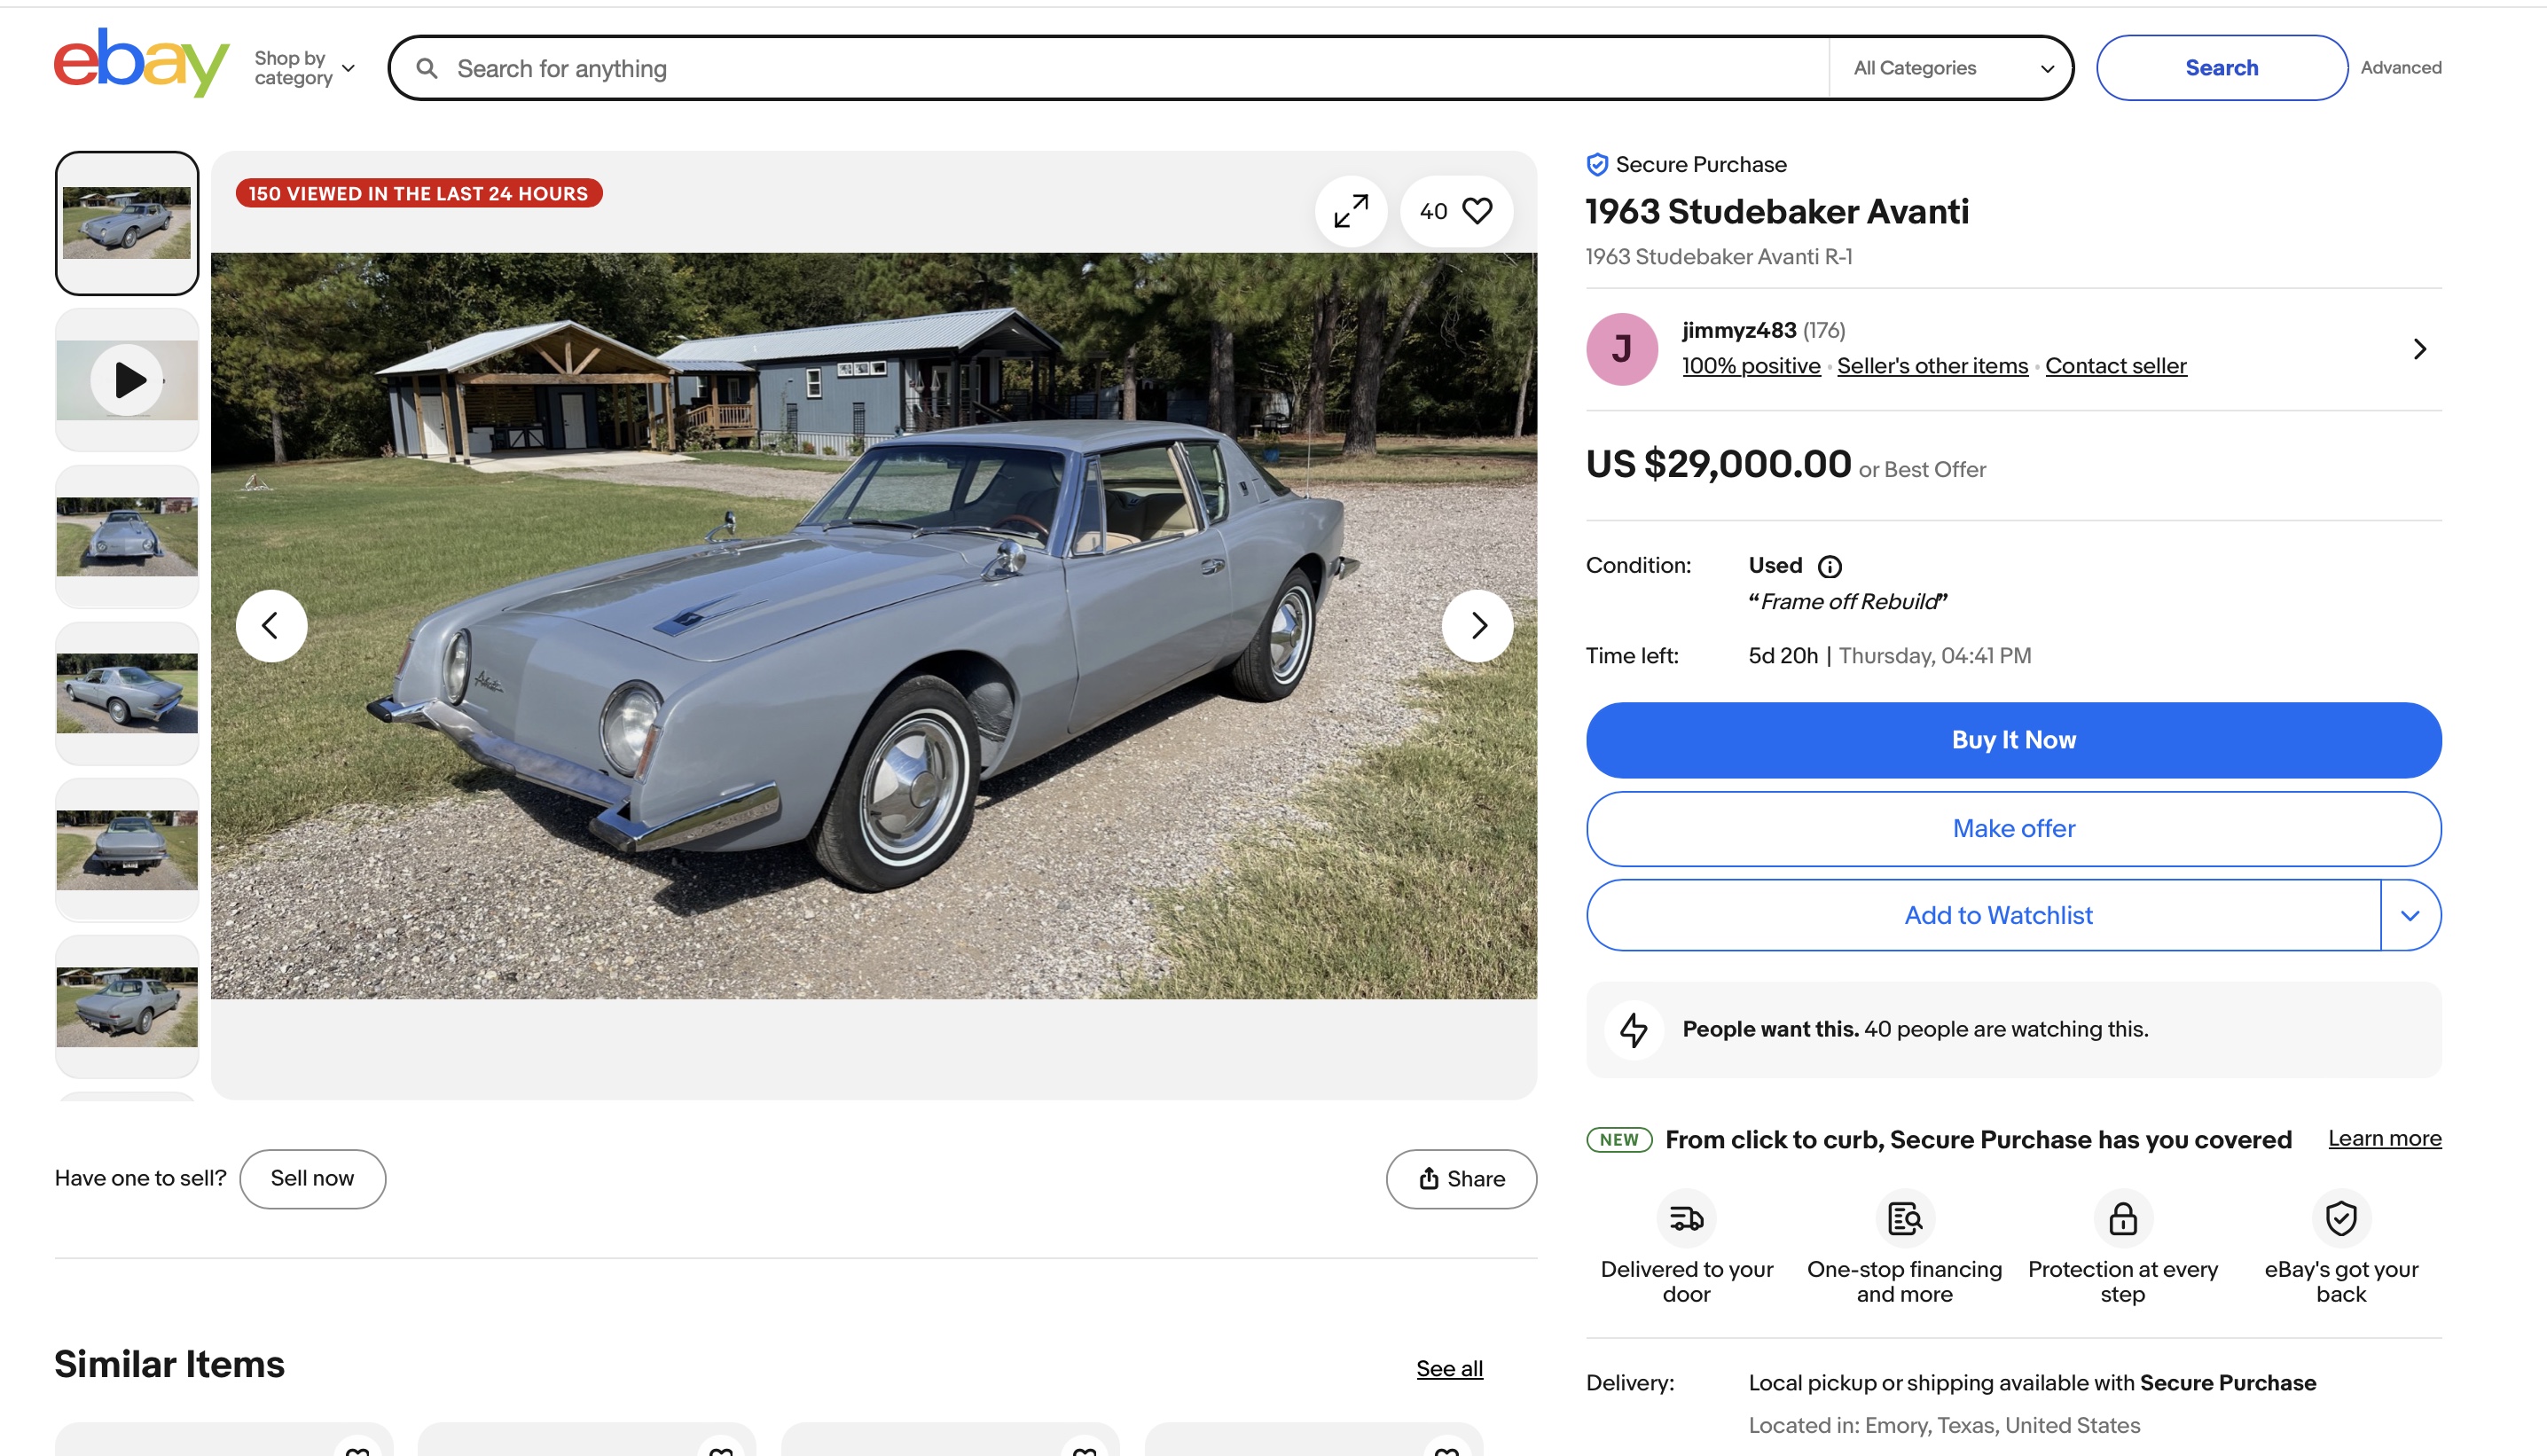Click seller avatar with letter J
2547x1456 pixels.
1621,349
